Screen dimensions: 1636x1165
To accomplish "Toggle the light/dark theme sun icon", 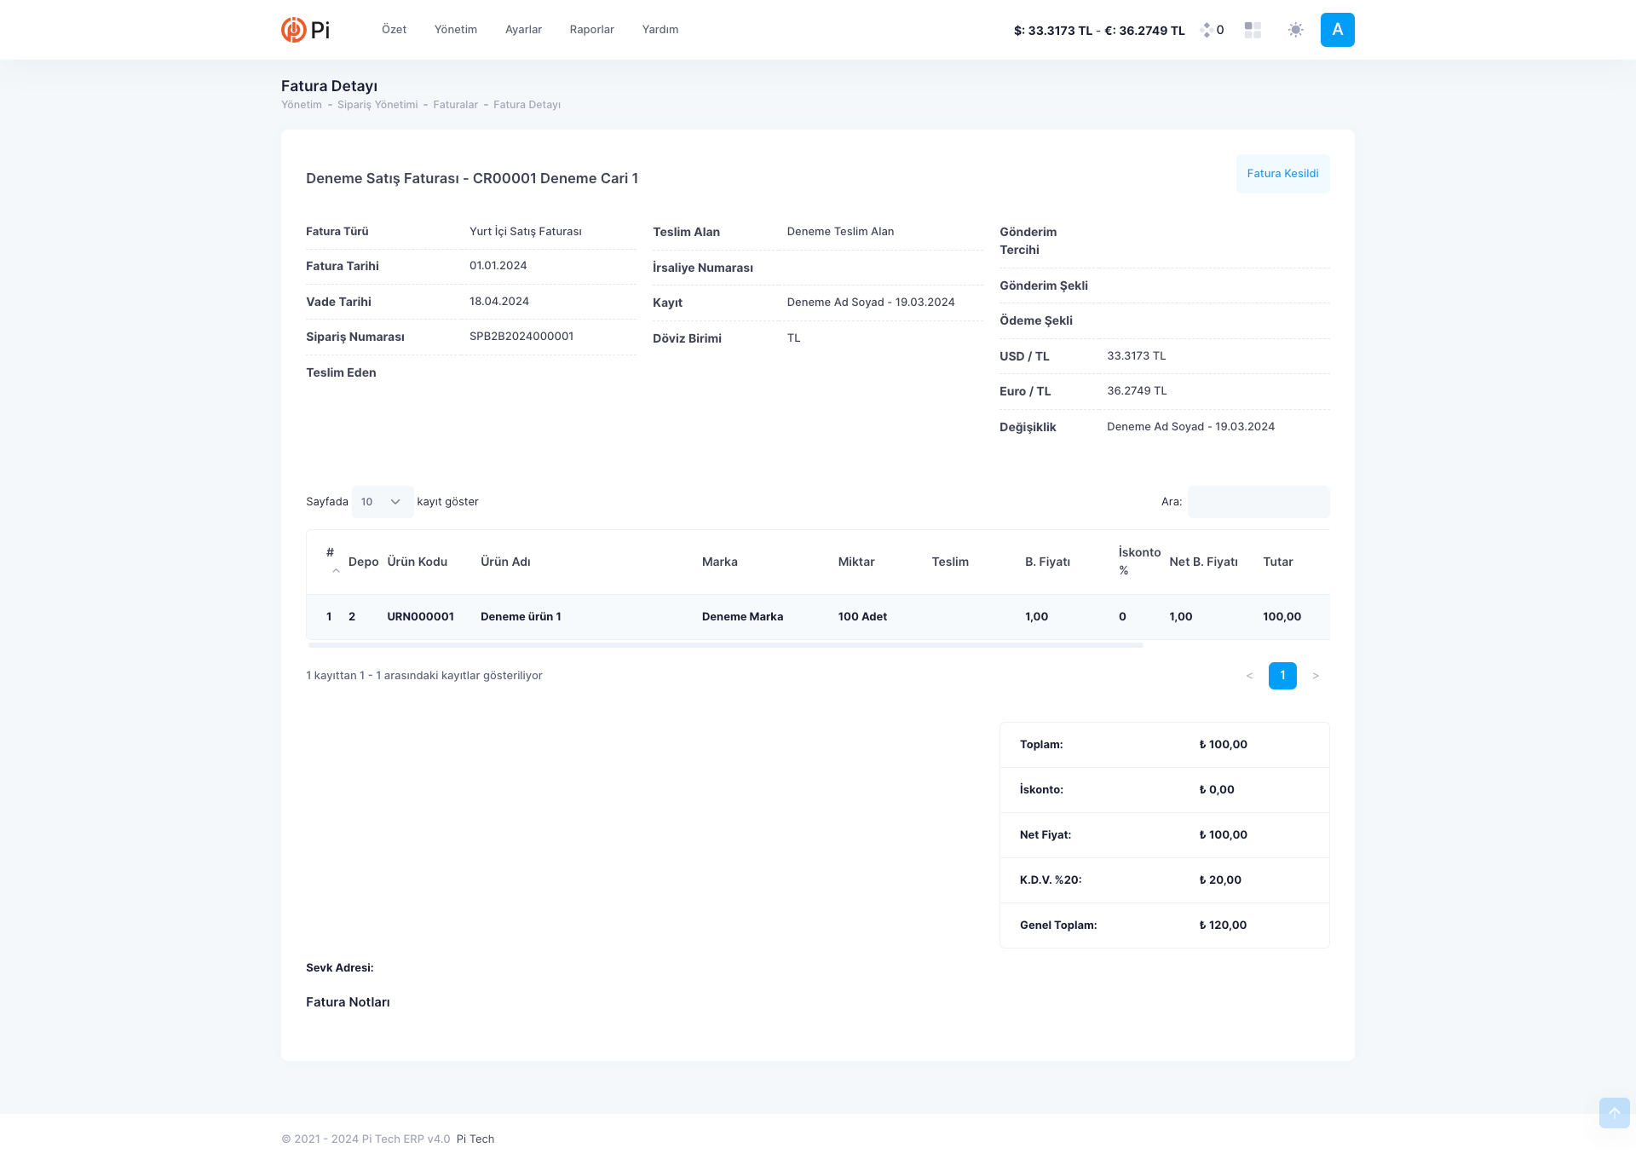I will coord(1295,30).
